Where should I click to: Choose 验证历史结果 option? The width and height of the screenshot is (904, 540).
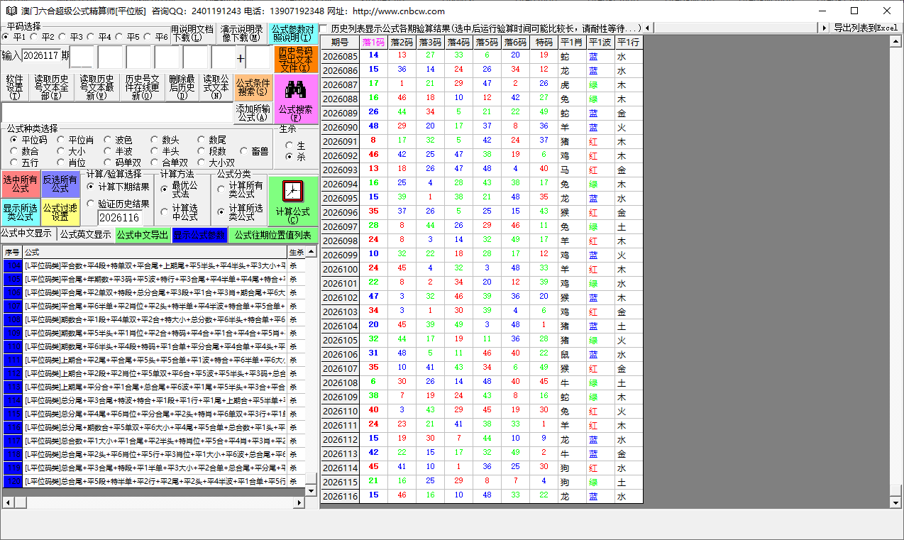92,204
